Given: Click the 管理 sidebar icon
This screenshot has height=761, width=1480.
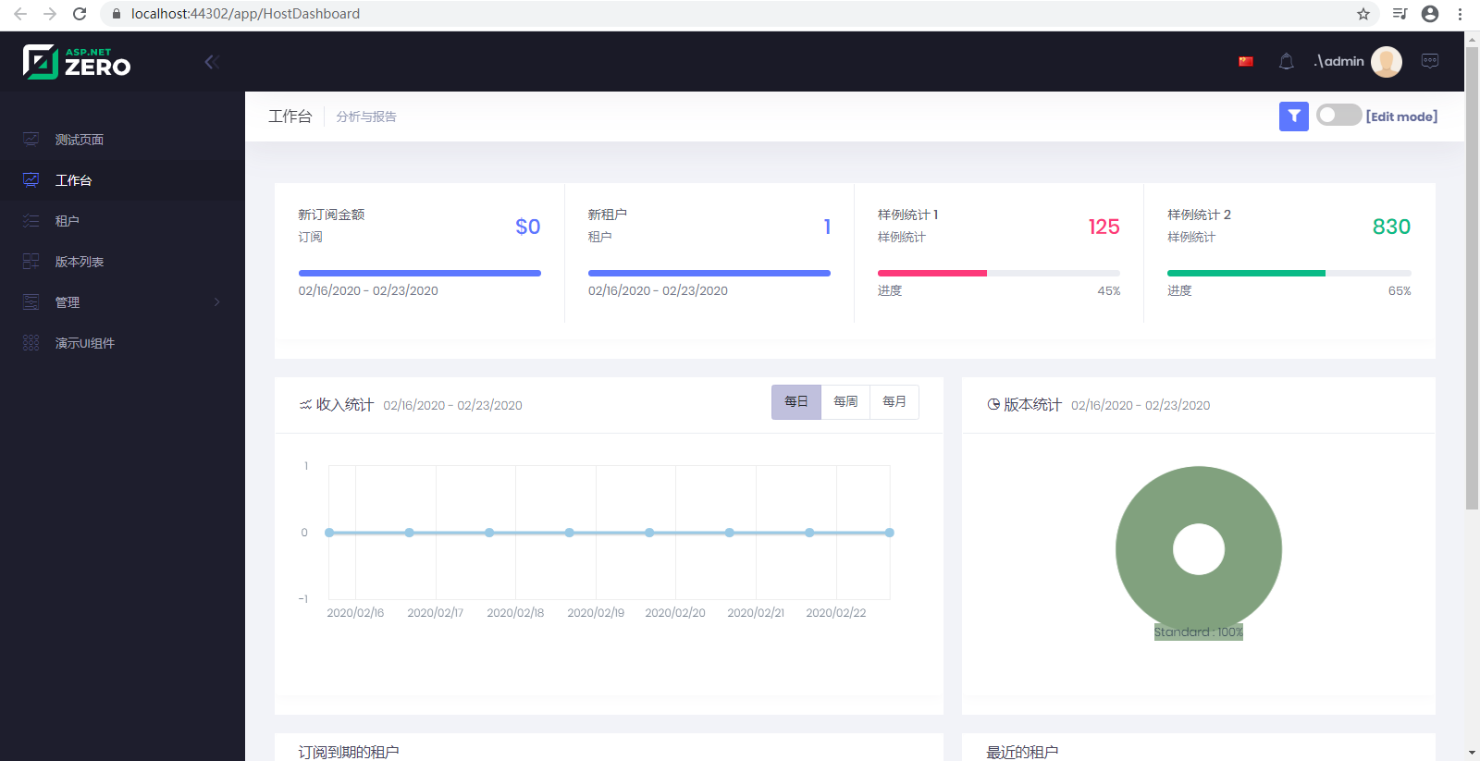Looking at the screenshot, I should pyautogui.click(x=31, y=302).
